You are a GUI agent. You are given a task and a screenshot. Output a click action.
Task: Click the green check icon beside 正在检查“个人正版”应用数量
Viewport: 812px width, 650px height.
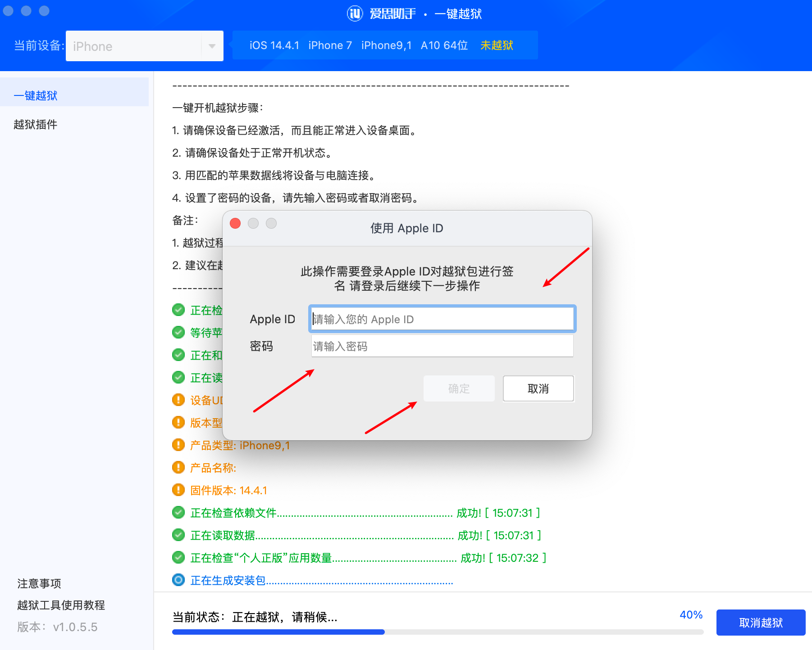pos(178,557)
